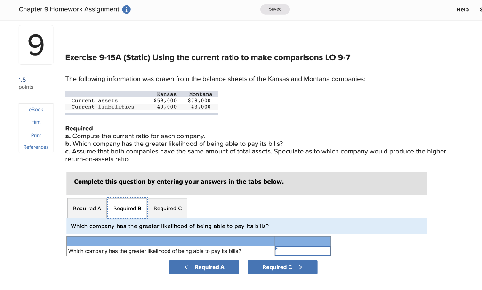This screenshot has height=290, width=482.
Task: Open the Help menu
Action: coord(462,9)
